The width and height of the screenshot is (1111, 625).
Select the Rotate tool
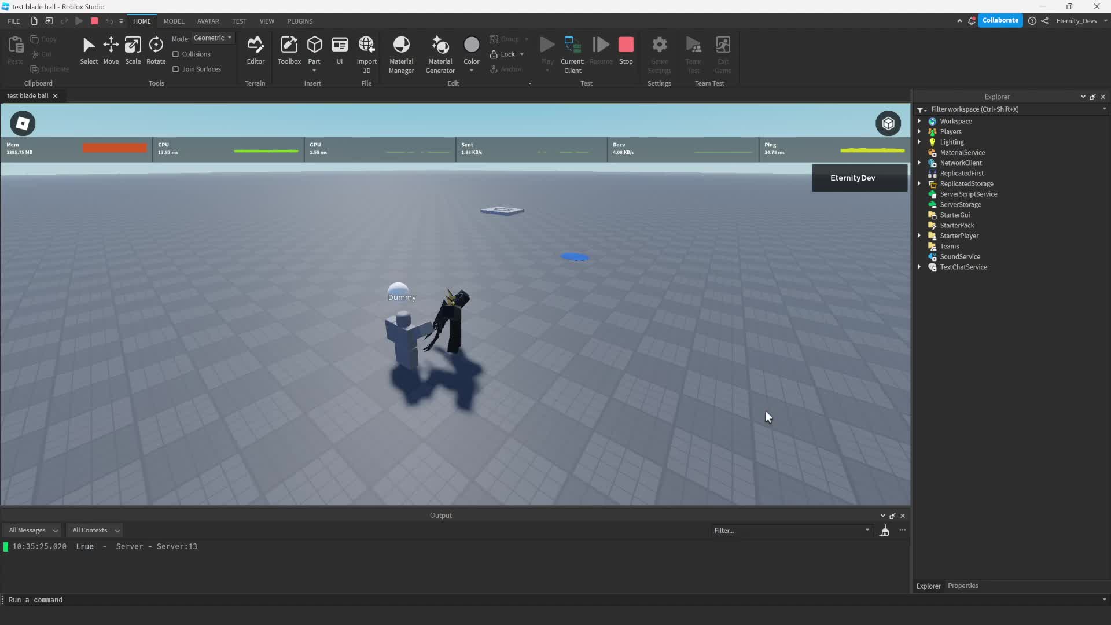pos(156,50)
